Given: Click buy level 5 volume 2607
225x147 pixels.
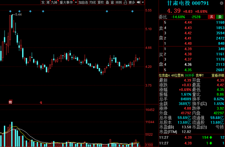Looking at the screenshot, I should [220, 70].
